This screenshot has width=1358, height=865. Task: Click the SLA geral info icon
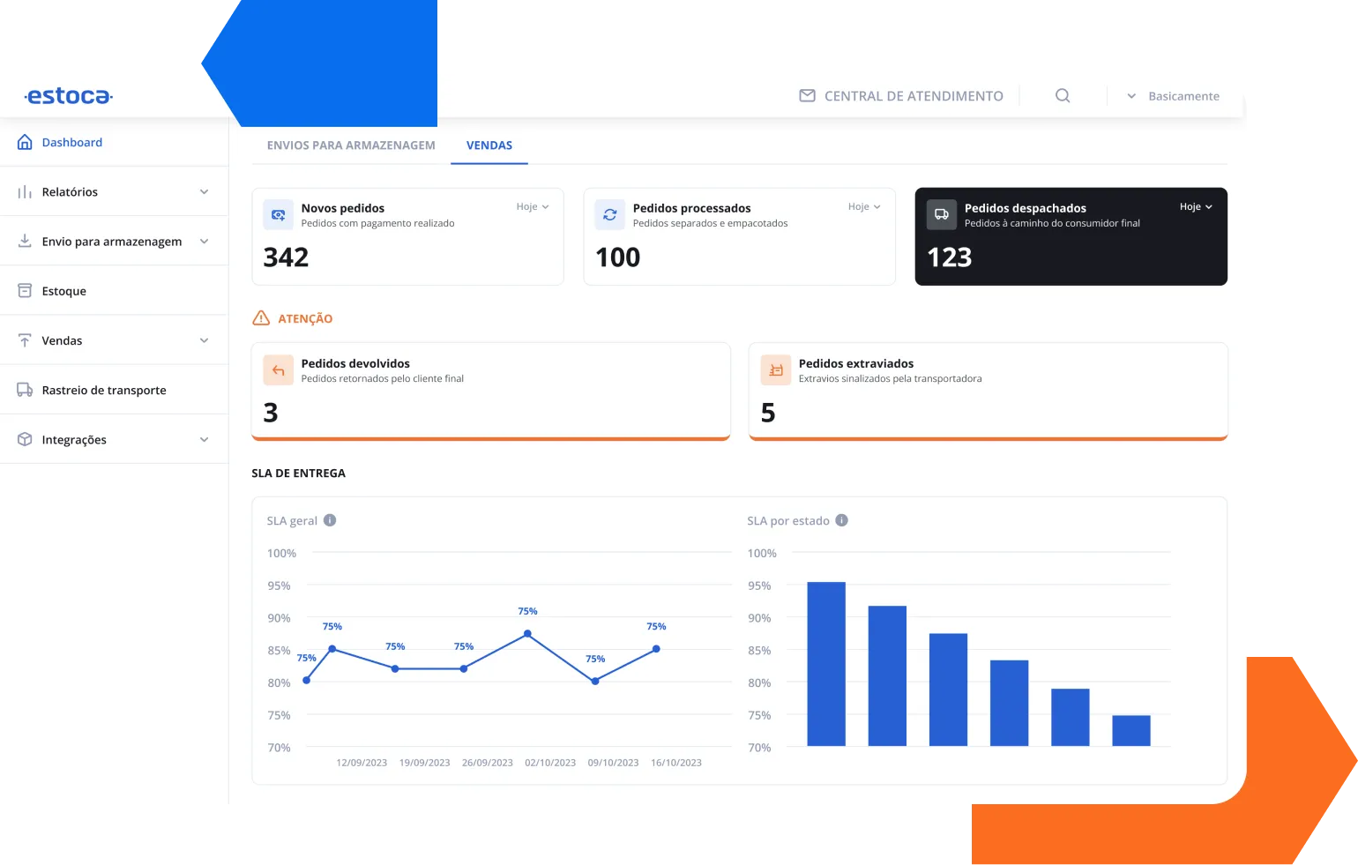(x=330, y=520)
